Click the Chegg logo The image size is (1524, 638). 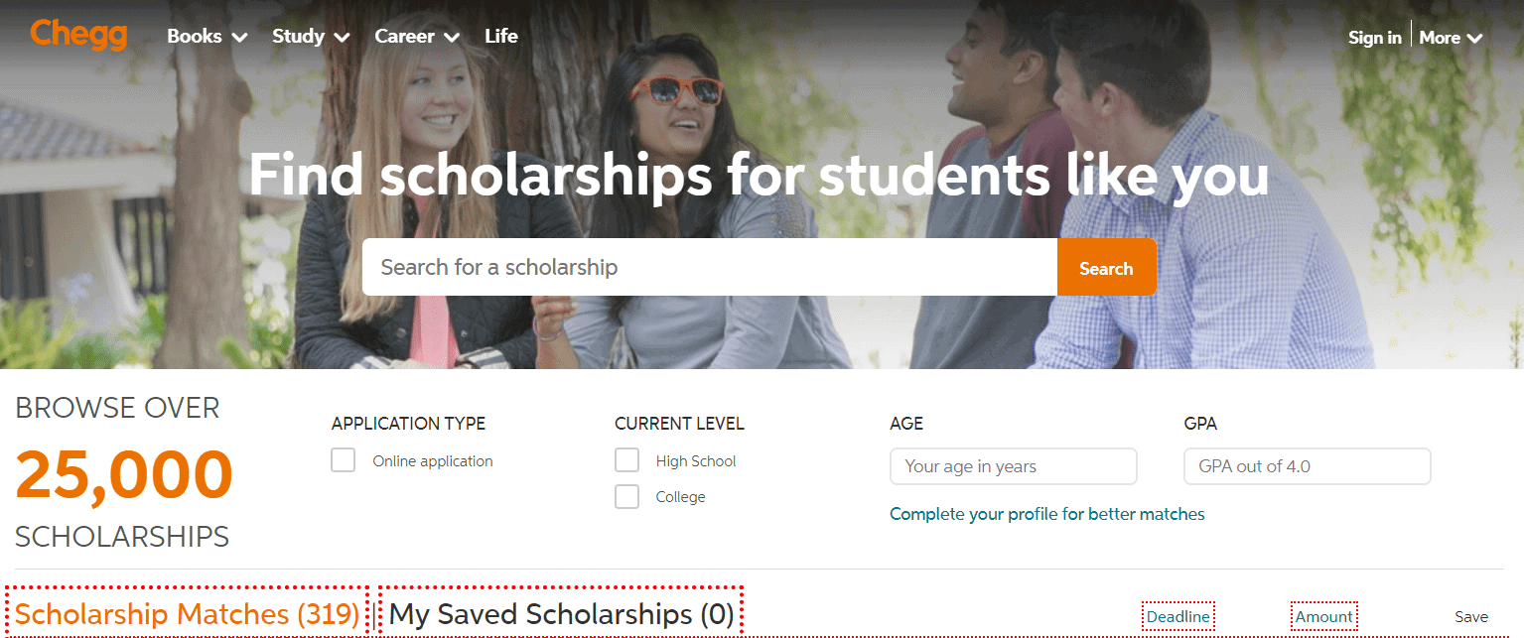(78, 35)
